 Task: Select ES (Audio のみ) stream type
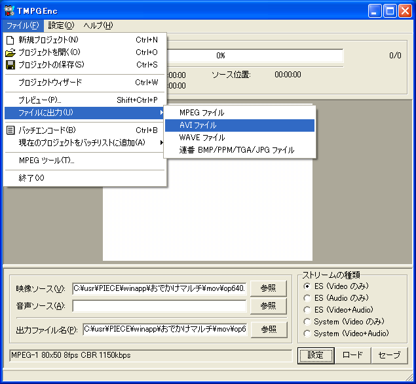tap(307, 298)
